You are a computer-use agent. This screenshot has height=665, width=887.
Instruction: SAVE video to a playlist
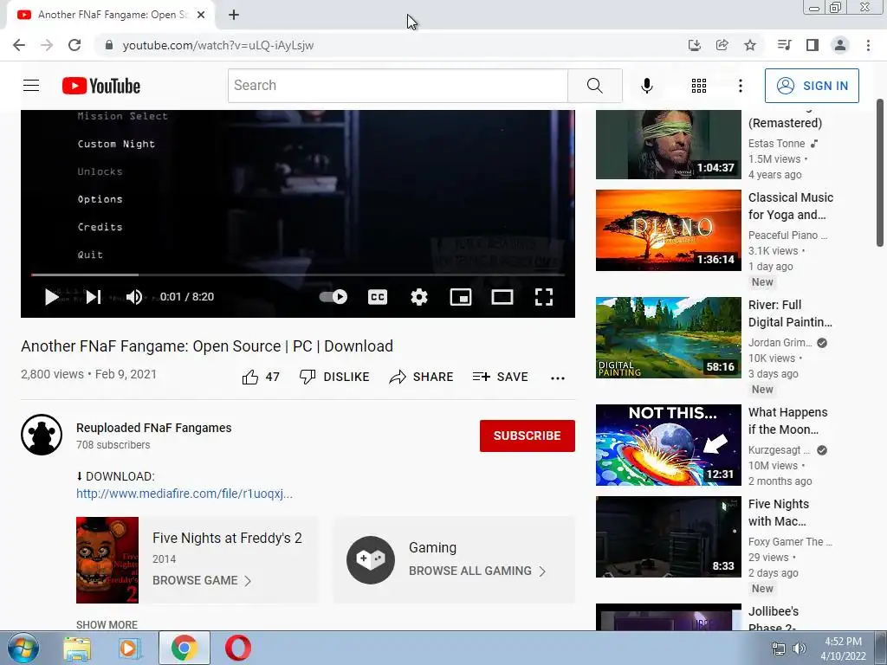pyautogui.click(x=500, y=377)
